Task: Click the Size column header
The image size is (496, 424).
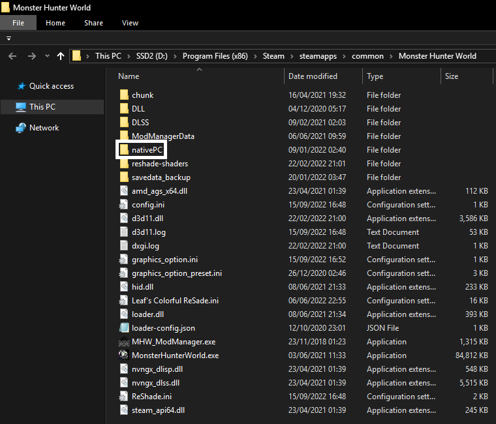Action: [x=452, y=76]
